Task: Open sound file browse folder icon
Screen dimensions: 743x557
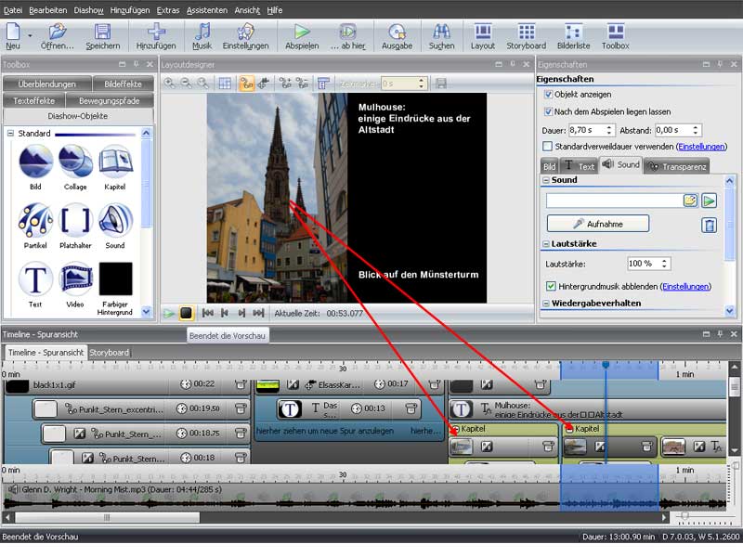Action: pyautogui.click(x=690, y=201)
